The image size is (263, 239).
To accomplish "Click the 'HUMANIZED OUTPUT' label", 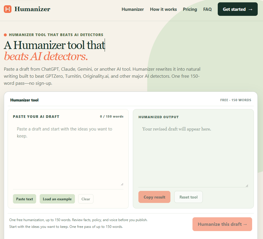I will click(158, 117).
